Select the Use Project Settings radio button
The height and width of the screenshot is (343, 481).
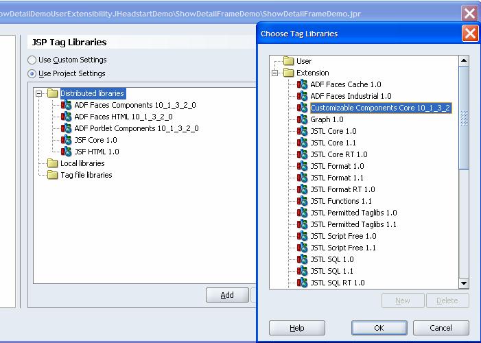pos(32,74)
